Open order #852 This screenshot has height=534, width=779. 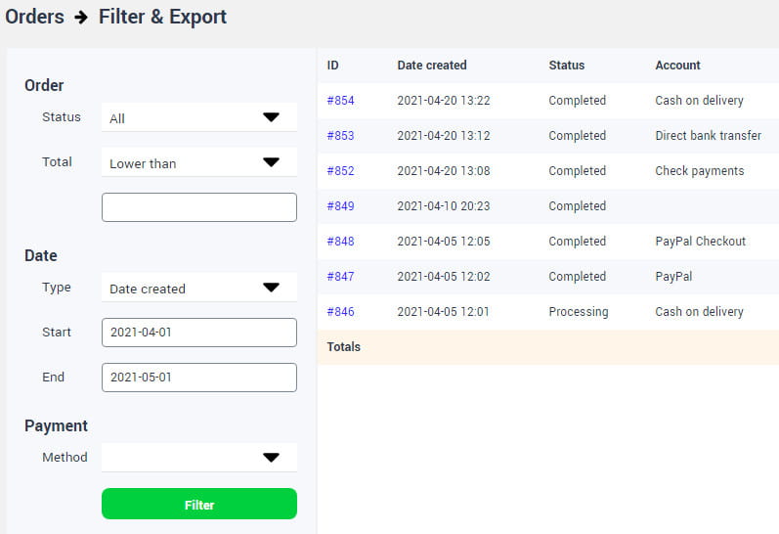tap(340, 171)
